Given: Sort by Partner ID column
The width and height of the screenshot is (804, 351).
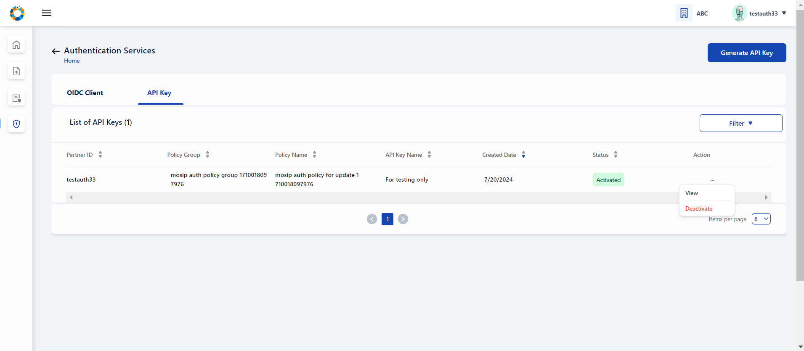Looking at the screenshot, I should (x=100, y=155).
